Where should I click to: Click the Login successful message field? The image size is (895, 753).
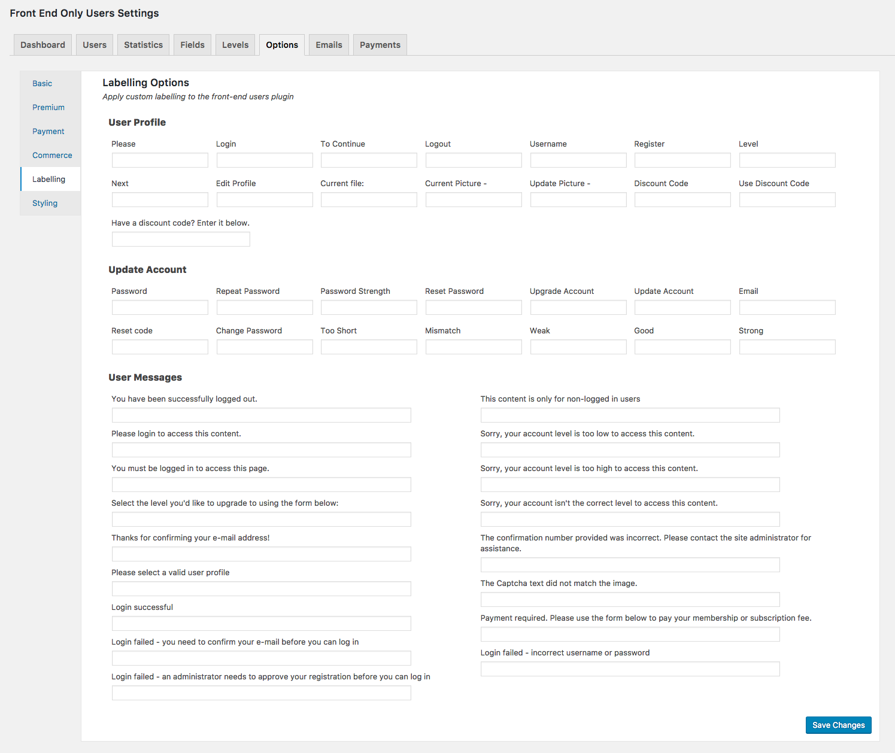coord(261,623)
